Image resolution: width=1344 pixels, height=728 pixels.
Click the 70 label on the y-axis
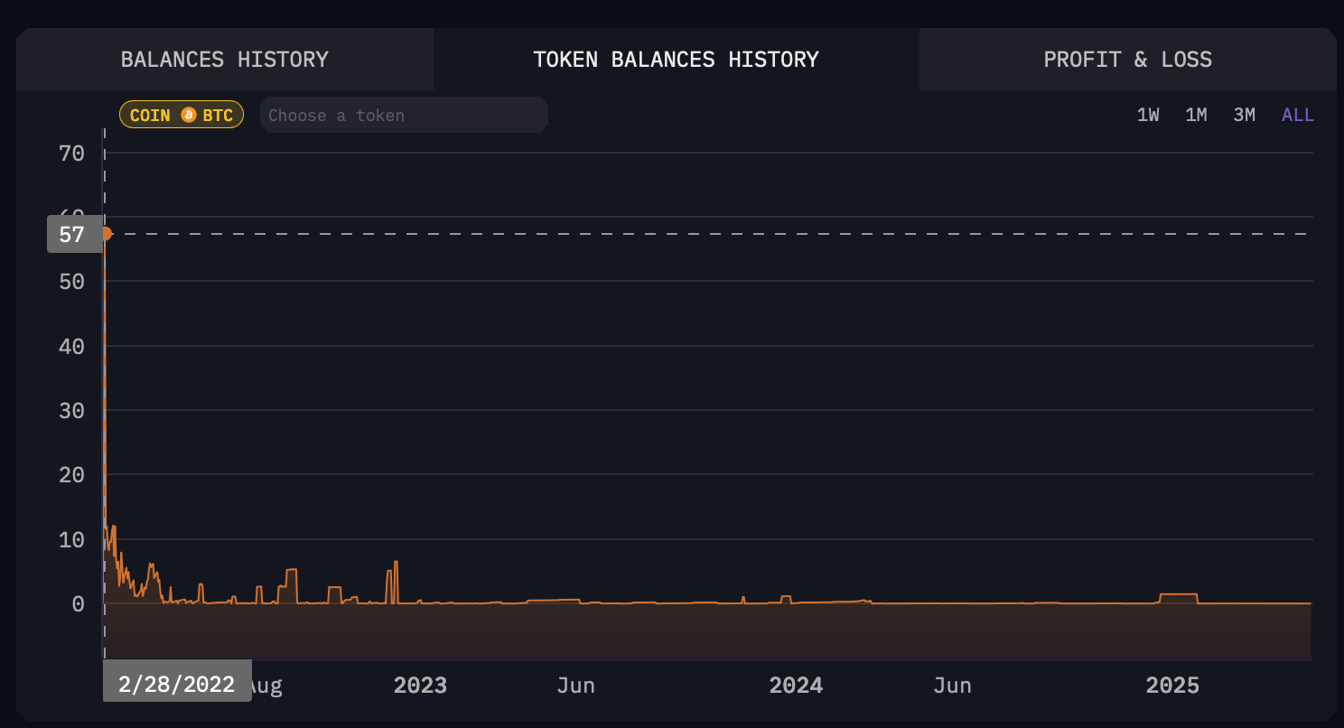(x=71, y=154)
